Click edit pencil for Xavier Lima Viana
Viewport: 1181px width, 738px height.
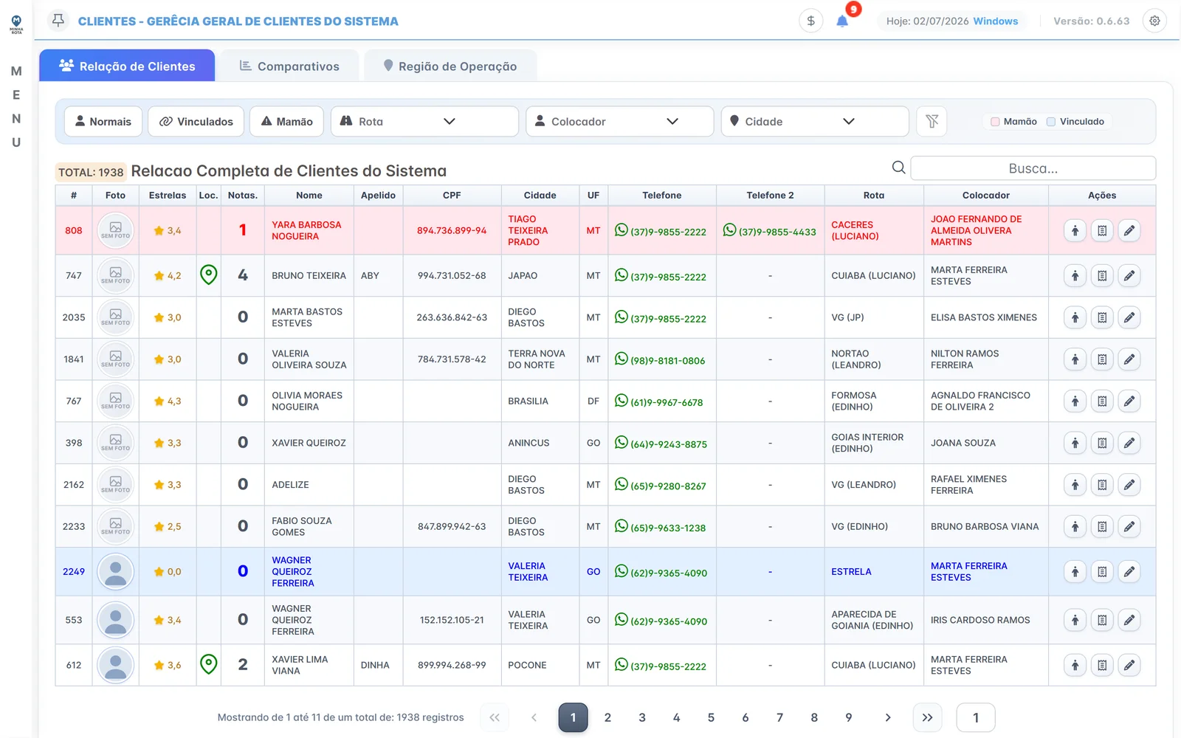click(x=1129, y=665)
